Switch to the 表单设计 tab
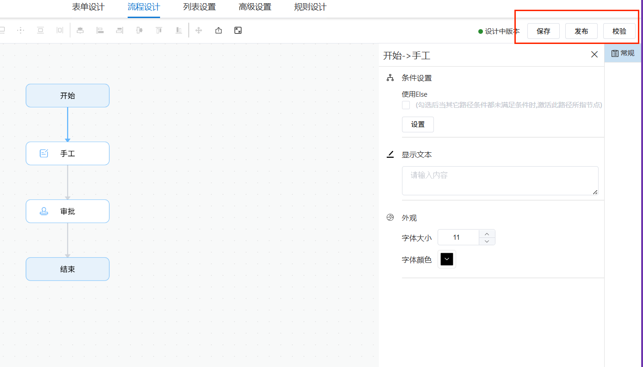 pos(88,7)
